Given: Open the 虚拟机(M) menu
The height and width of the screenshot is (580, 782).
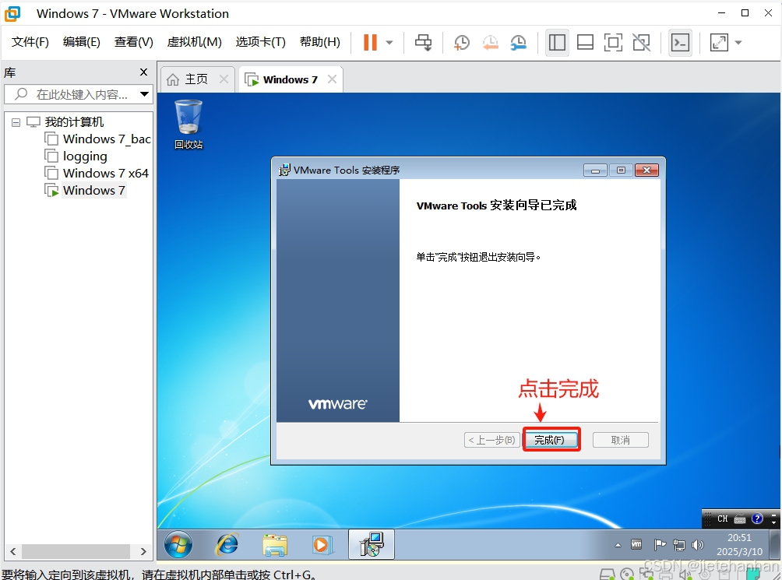Looking at the screenshot, I should click(194, 42).
